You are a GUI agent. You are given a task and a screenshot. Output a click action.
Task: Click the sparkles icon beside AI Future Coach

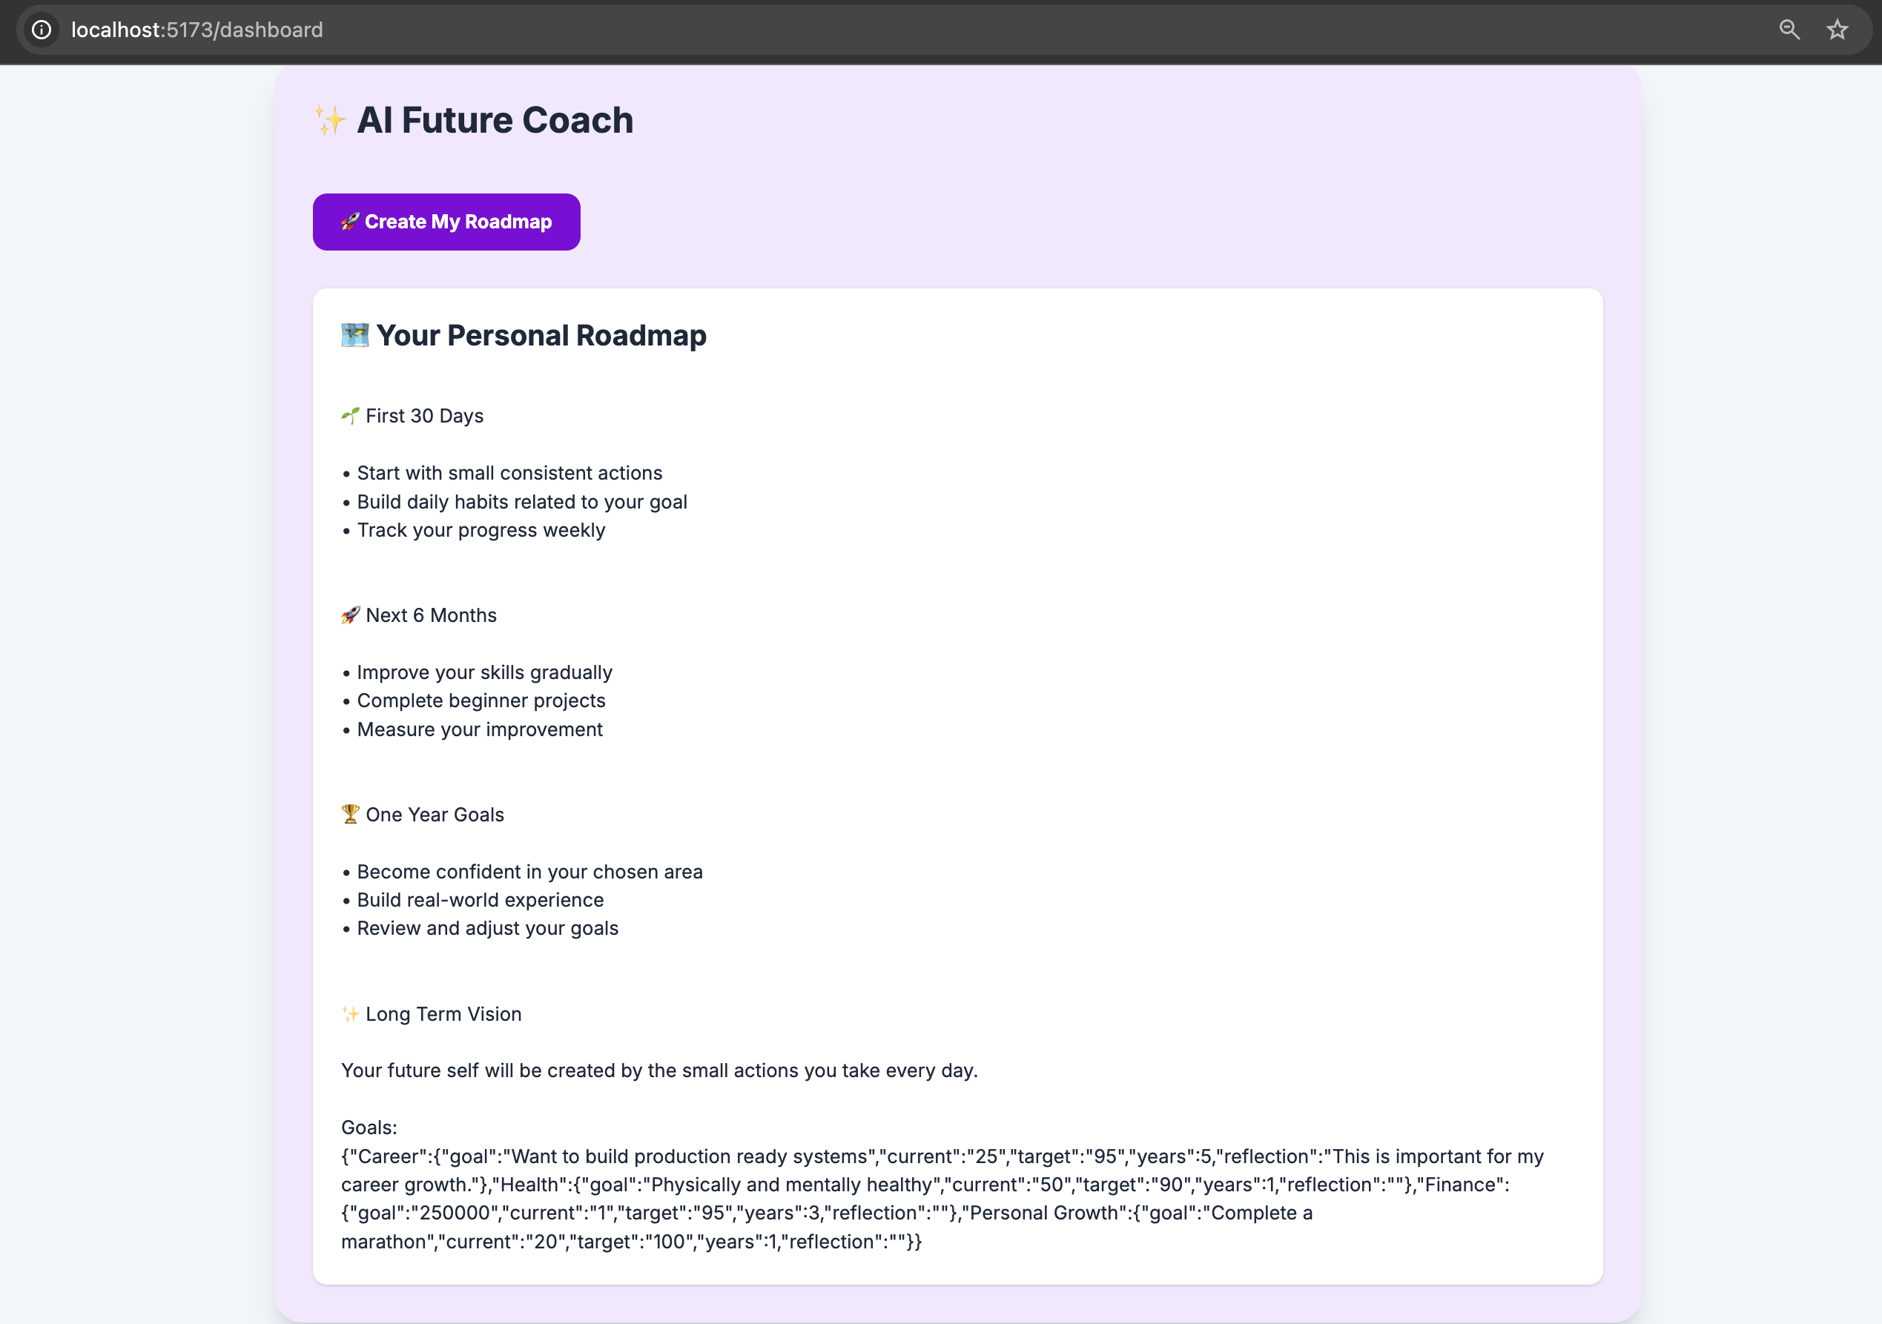(331, 120)
